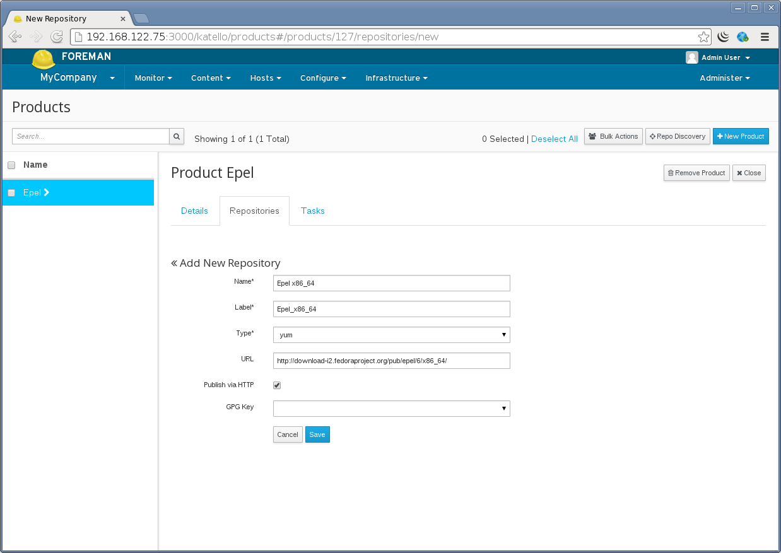Click the Admin User avatar icon

coord(692,57)
